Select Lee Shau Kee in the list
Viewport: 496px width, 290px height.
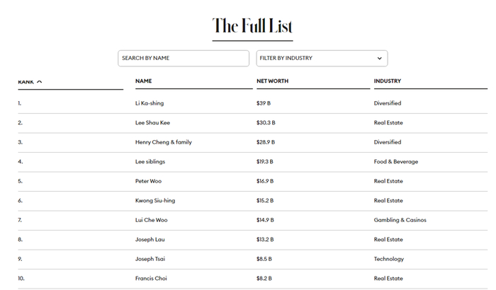[x=152, y=122]
